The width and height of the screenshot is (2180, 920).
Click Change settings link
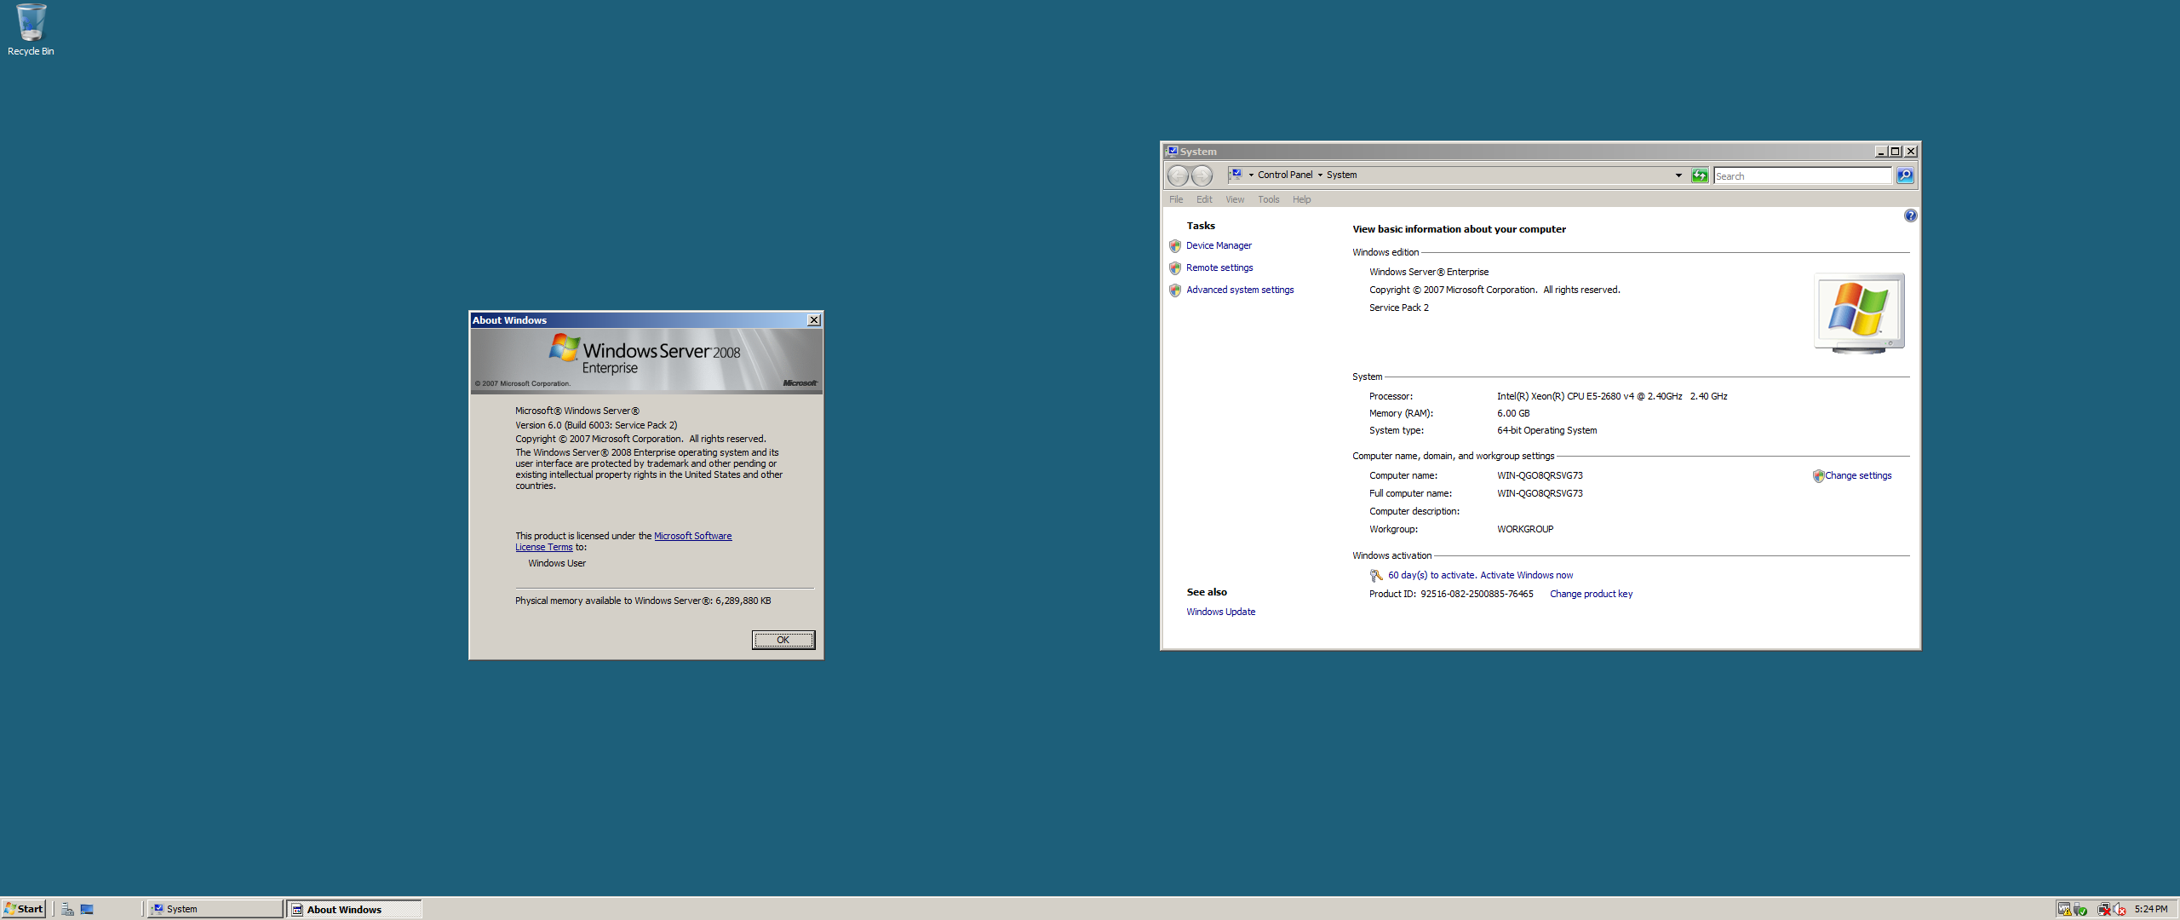(x=1858, y=475)
